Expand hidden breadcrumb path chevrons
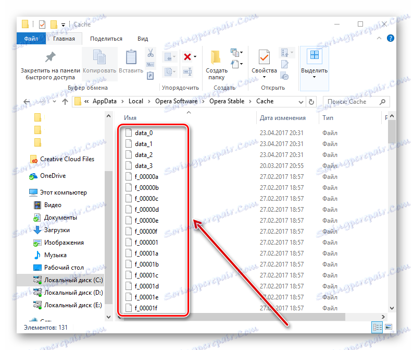413x350 pixels. [86, 101]
